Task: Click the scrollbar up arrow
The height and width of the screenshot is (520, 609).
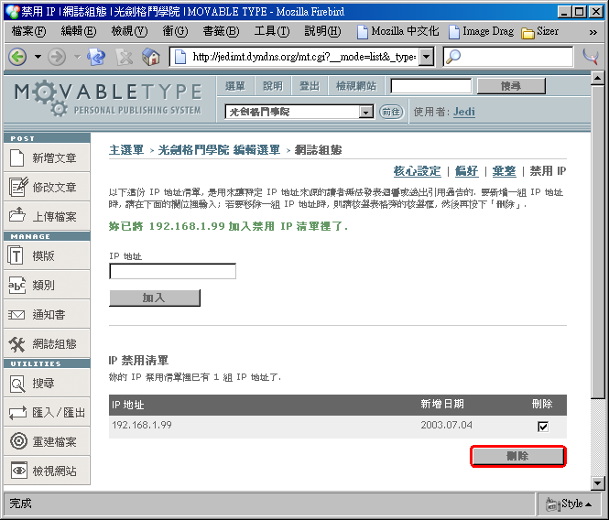Action: (x=597, y=78)
